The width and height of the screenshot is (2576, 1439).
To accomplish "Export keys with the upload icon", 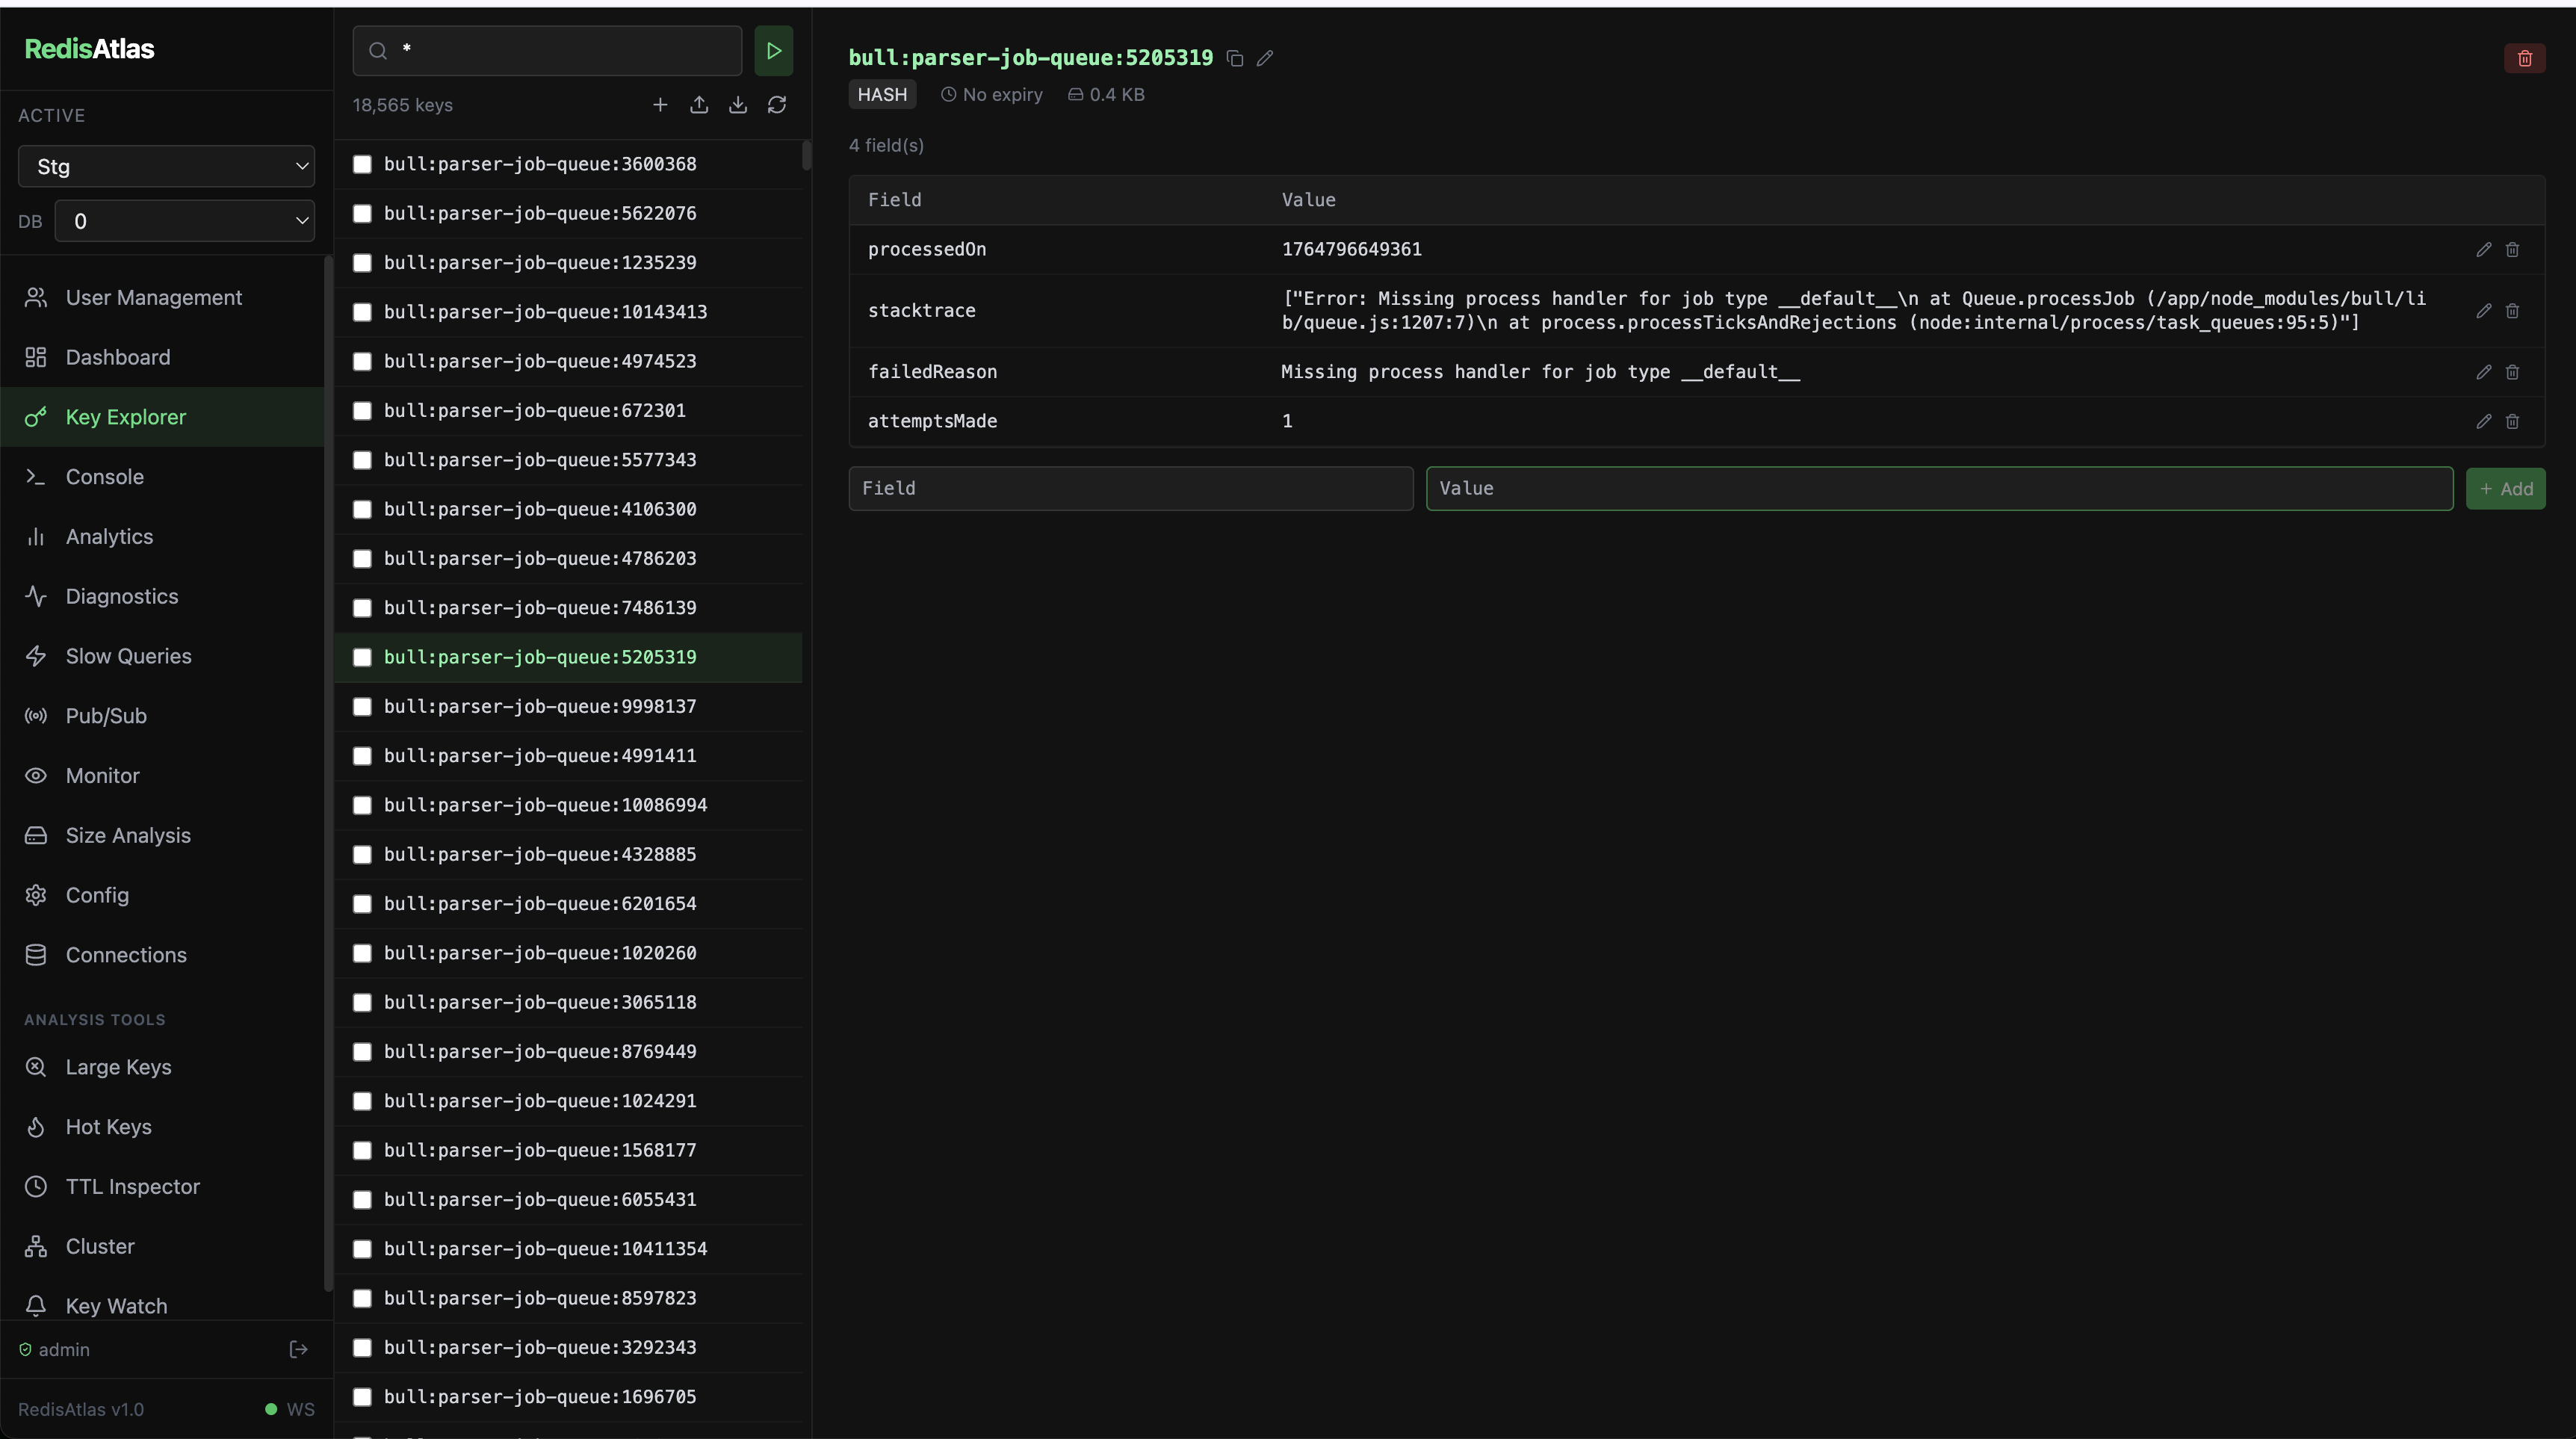I will (x=699, y=104).
